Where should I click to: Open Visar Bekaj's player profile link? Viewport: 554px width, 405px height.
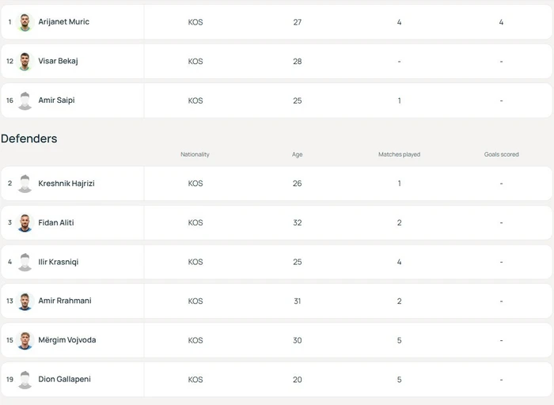pyautogui.click(x=58, y=61)
